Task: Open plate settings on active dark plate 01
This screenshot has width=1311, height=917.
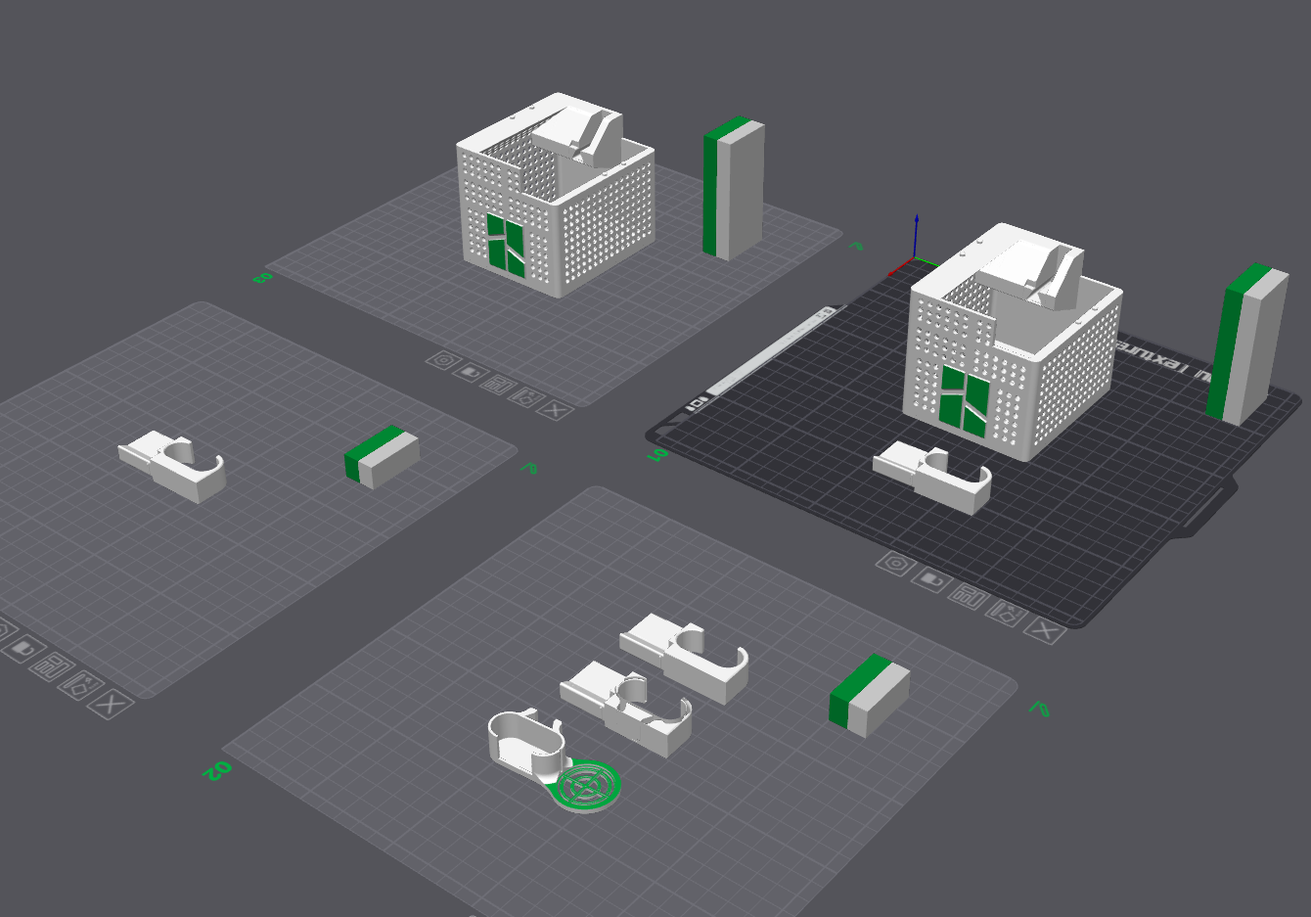Action: pyautogui.click(x=897, y=565)
